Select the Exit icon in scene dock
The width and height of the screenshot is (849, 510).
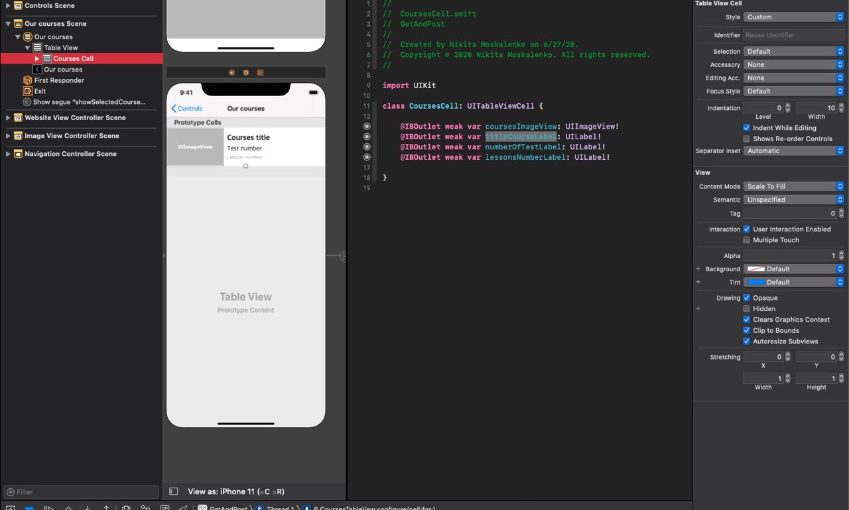point(260,72)
